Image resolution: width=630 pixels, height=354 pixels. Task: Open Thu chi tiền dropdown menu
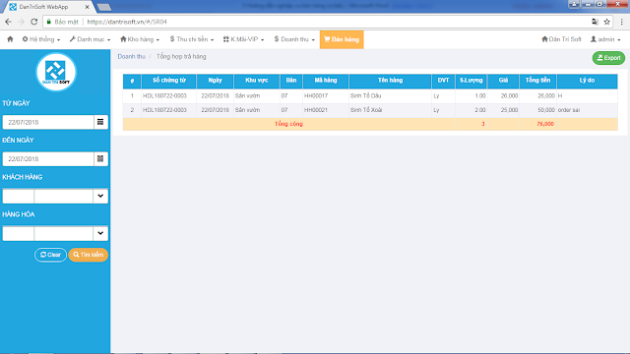[x=192, y=39]
